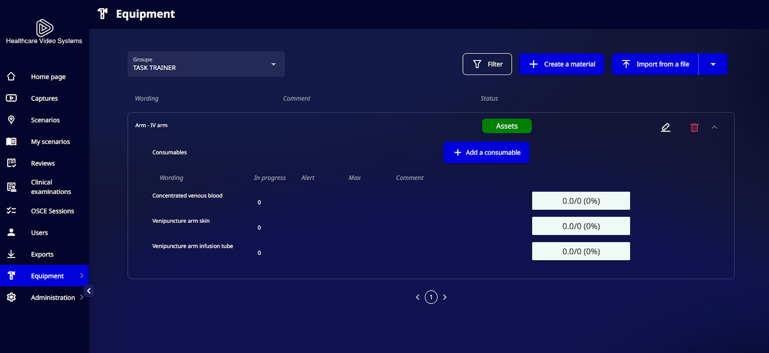769x353 pixels.
Task: Open the Import from a file dropdown arrow
Action: click(713, 64)
